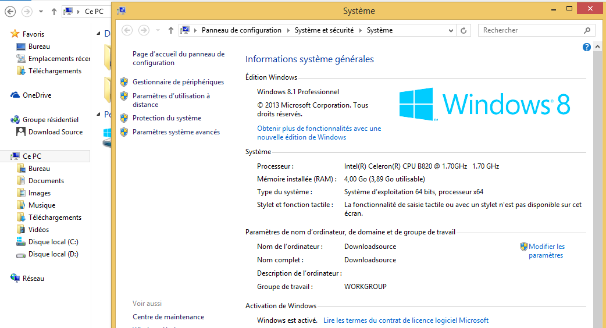This screenshot has height=328, width=606.
Task: Select Téléchargements under Ce PC
Action: [55, 217]
